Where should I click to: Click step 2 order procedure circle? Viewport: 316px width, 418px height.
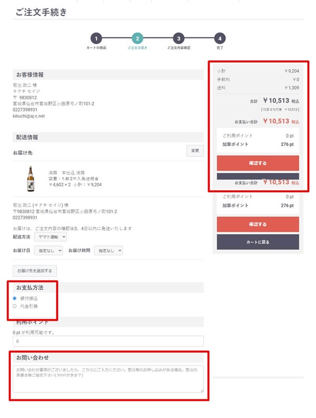pyautogui.click(x=137, y=38)
